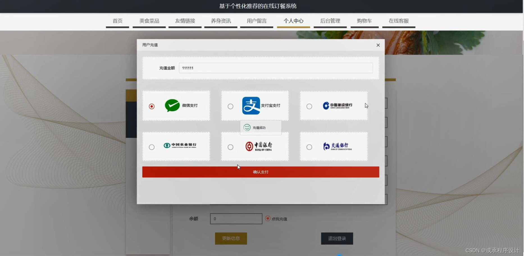Open 后台管理 nav tab

pos(330,21)
